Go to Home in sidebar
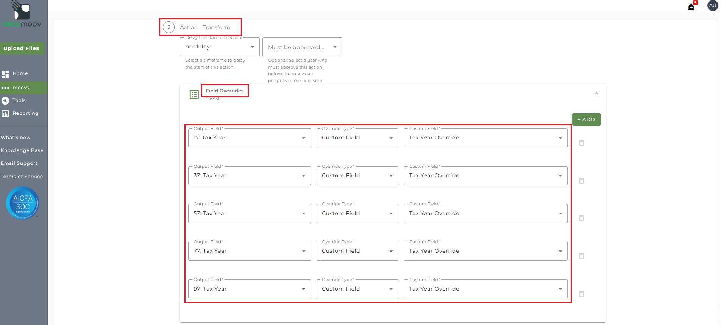The width and height of the screenshot is (721, 325). click(20, 73)
